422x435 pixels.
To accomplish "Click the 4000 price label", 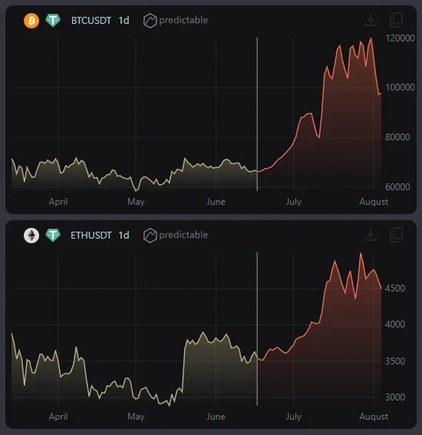I will point(395,325).
